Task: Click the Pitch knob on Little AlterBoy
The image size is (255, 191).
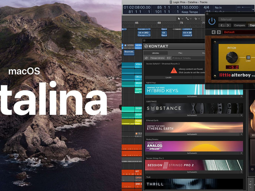Action: 232,57
